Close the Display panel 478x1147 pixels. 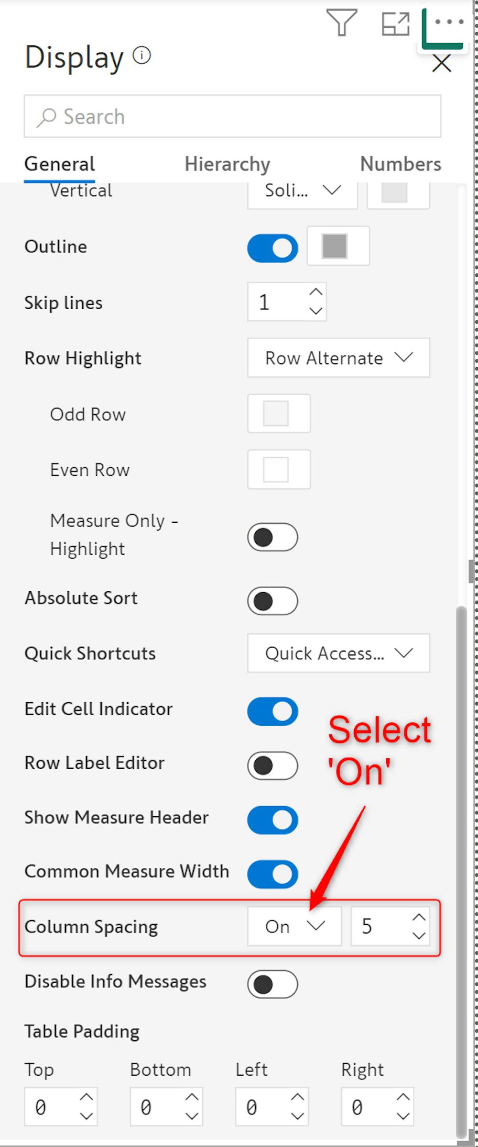click(x=441, y=63)
